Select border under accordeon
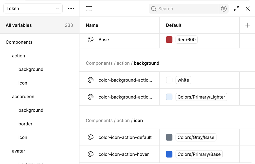The width and height of the screenshot is (255, 164). [25, 124]
